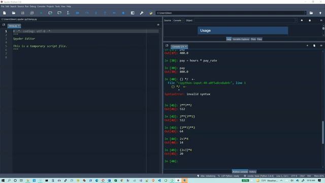The image size is (325, 183).
Task: Open the Source Console dropdown
Action: click(178, 20)
